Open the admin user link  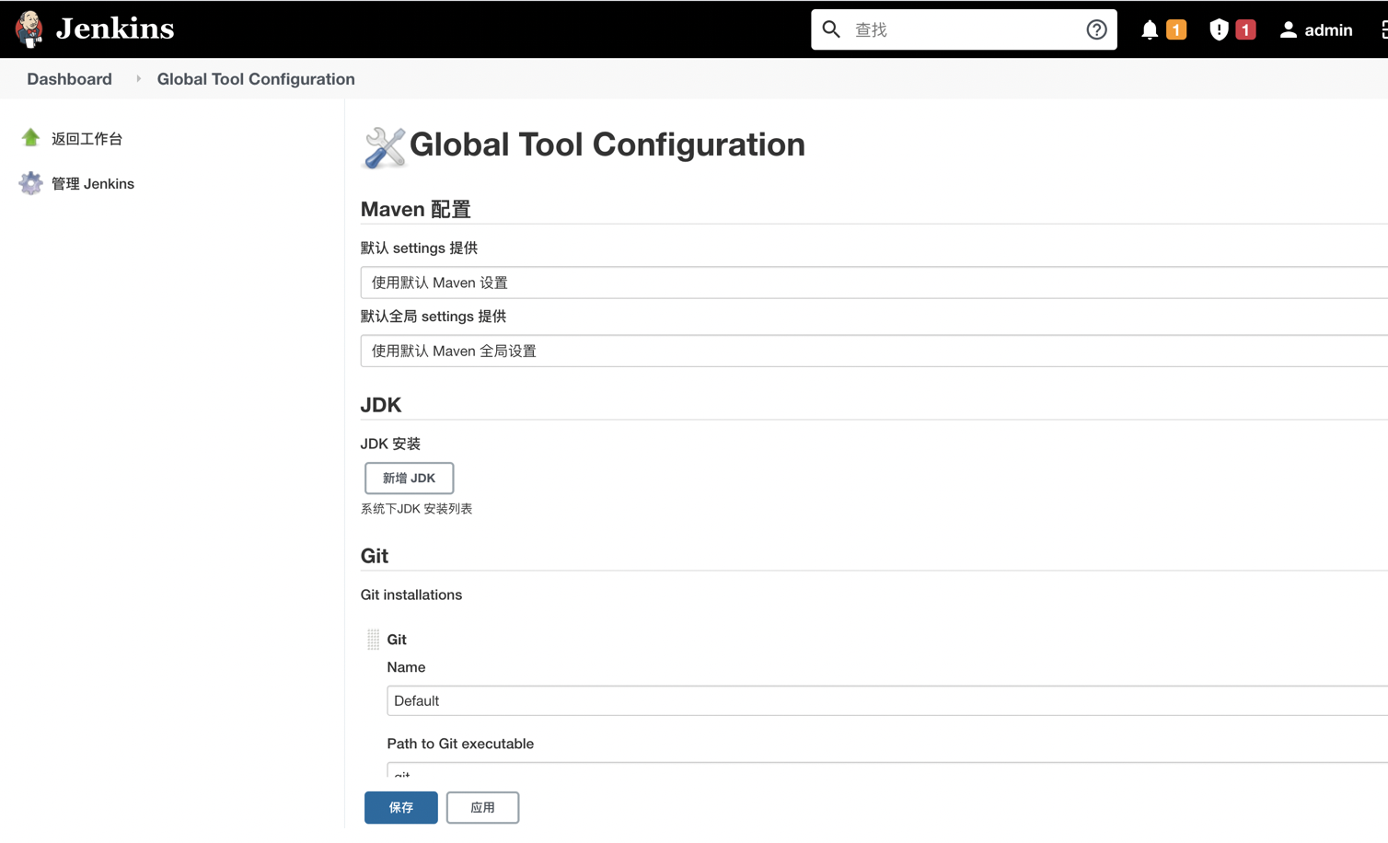coord(1328,30)
